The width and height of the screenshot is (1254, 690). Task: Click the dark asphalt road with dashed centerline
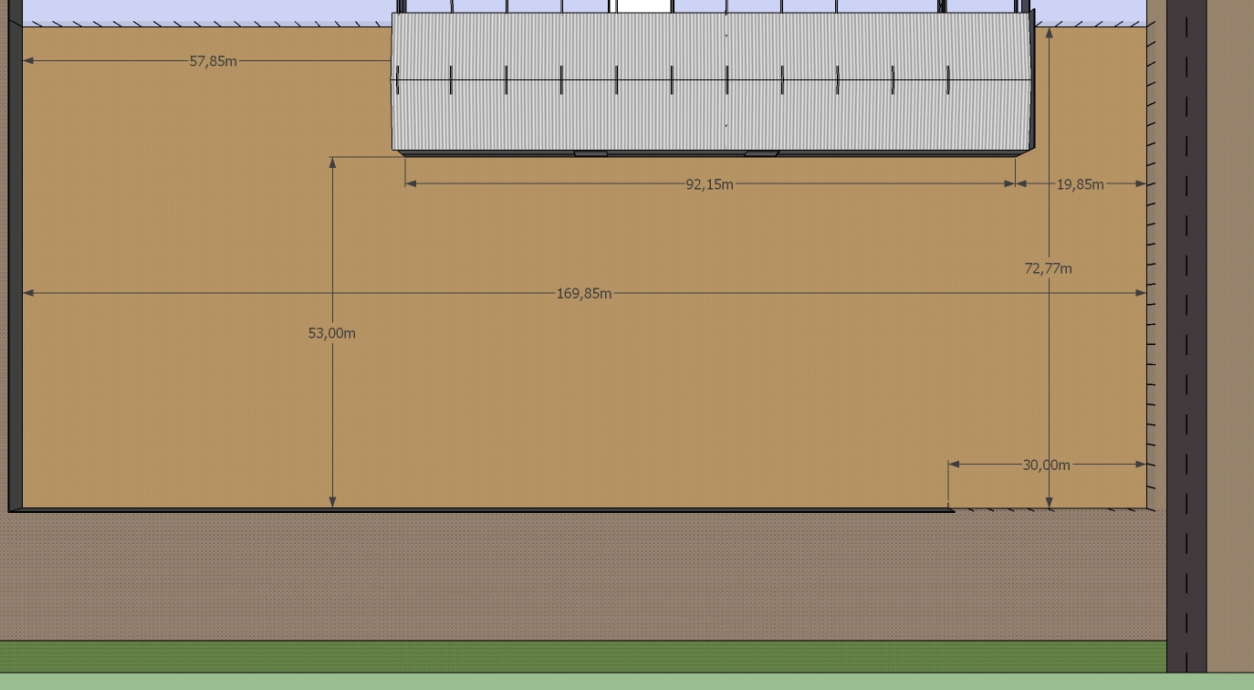pyautogui.click(x=1186, y=336)
